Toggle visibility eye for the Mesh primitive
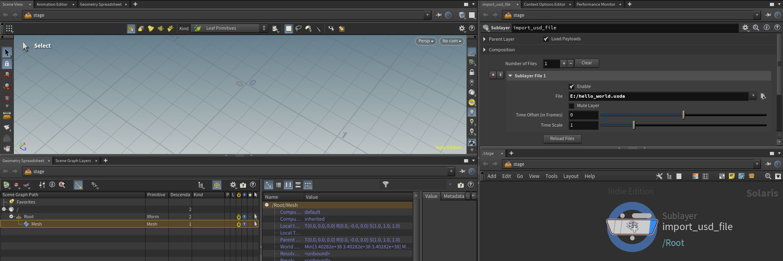 pos(244,224)
